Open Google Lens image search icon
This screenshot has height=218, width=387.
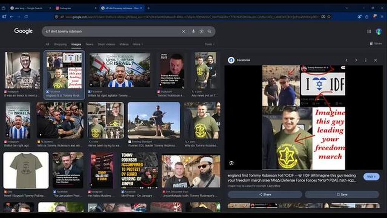point(201,31)
